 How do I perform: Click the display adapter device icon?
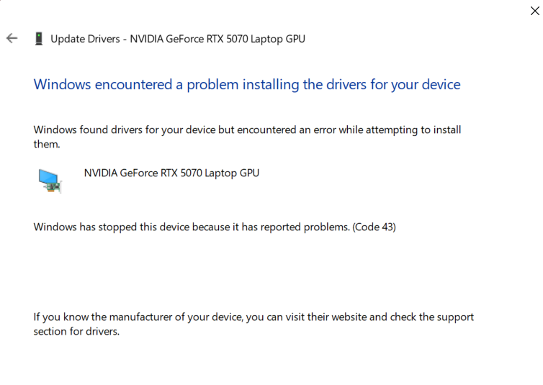click(x=50, y=180)
